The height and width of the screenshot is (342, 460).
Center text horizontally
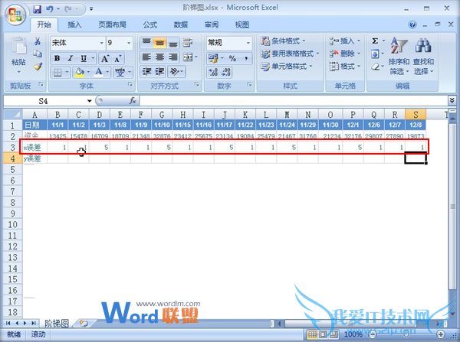159,57
